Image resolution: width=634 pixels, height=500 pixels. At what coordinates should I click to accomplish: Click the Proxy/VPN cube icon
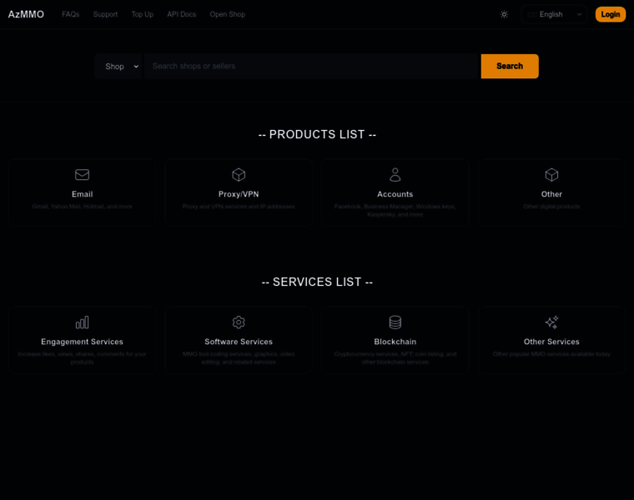pos(239,175)
